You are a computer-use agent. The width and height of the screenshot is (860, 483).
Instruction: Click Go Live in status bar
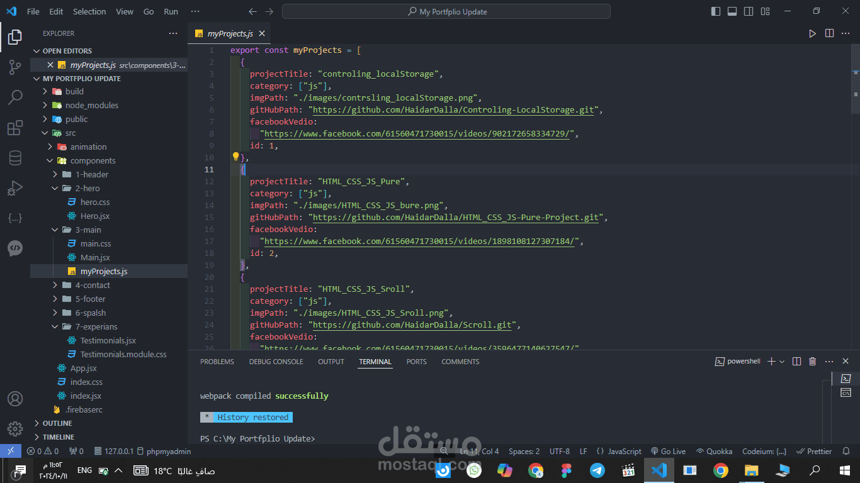pyautogui.click(x=668, y=451)
